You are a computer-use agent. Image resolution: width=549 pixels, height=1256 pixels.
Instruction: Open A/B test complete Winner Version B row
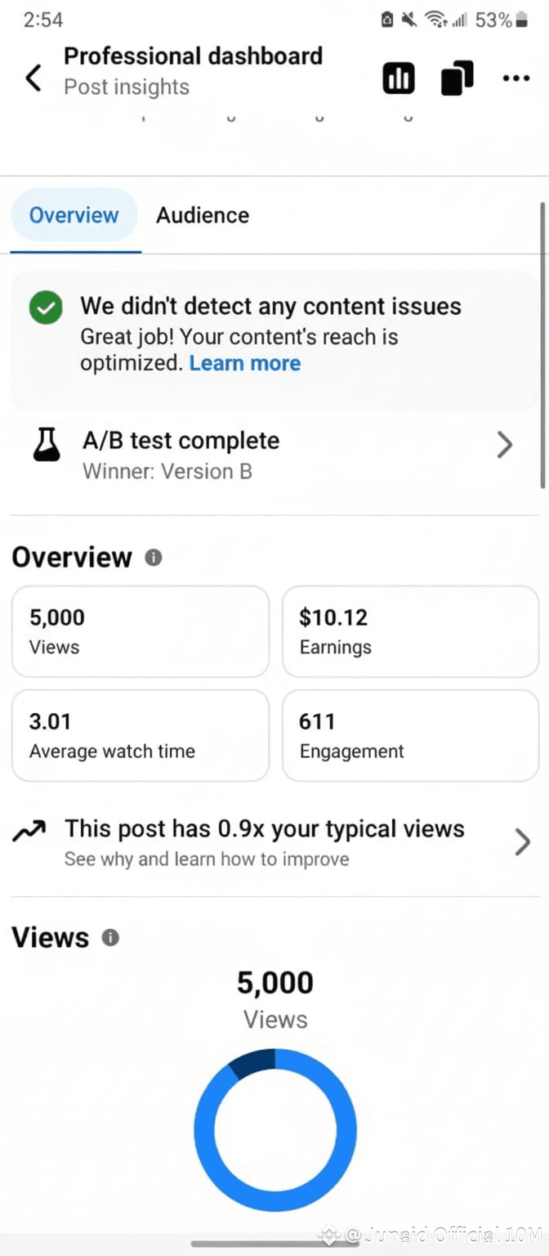click(x=274, y=455)
